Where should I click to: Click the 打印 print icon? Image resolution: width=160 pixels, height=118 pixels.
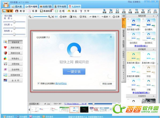tap(155, 11)
